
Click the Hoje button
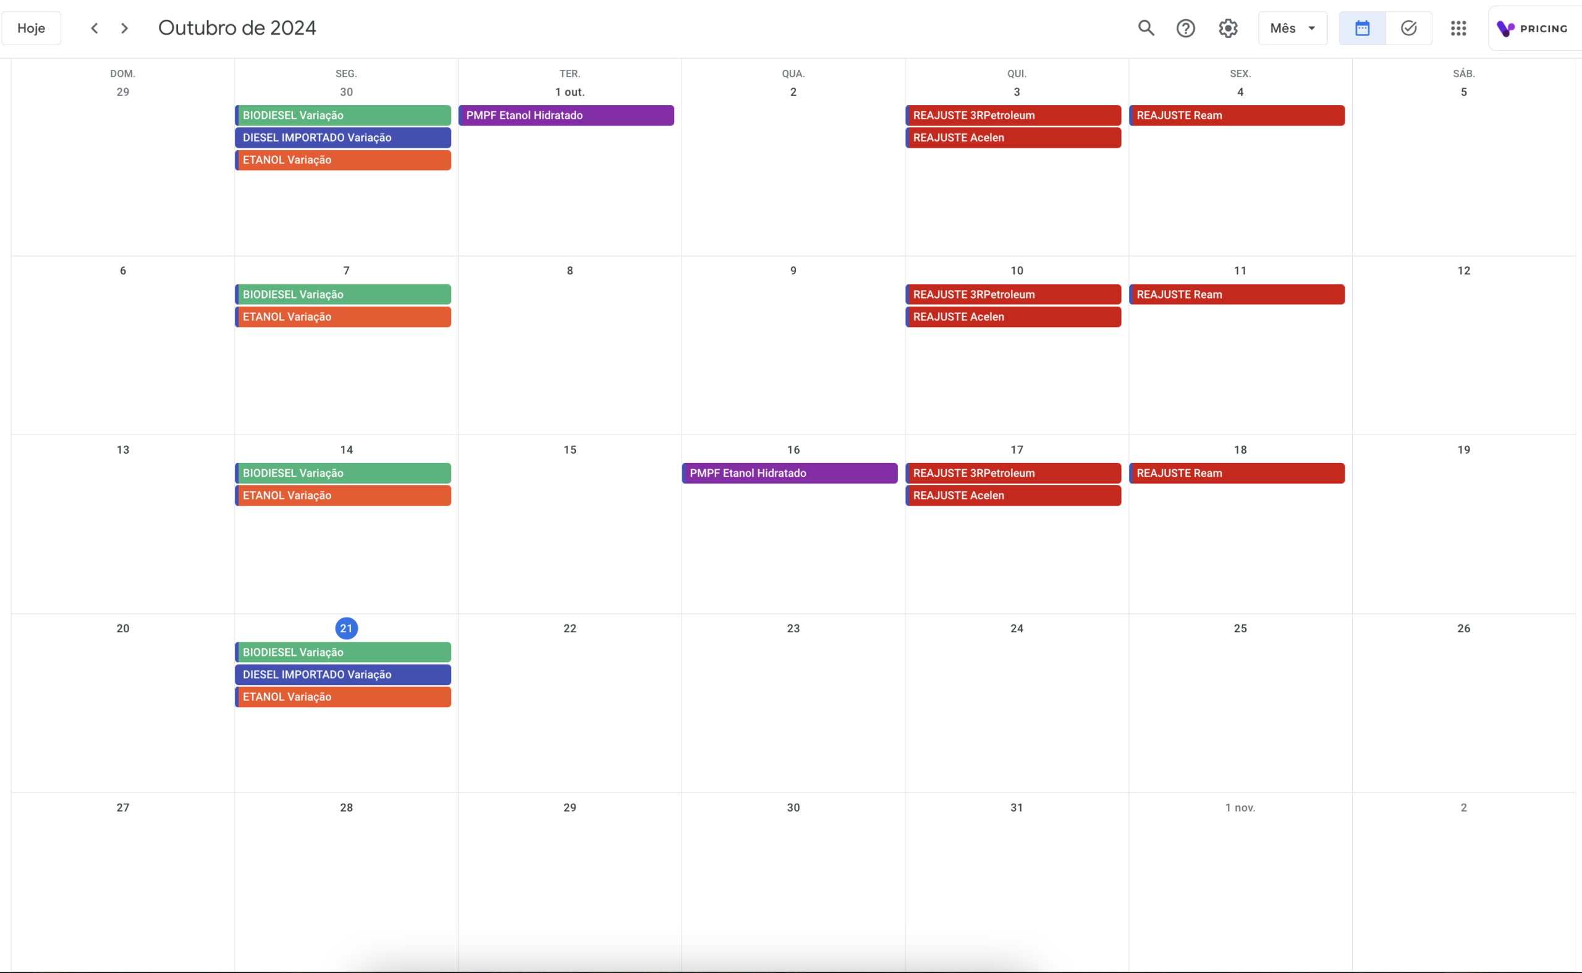(31, 28)
